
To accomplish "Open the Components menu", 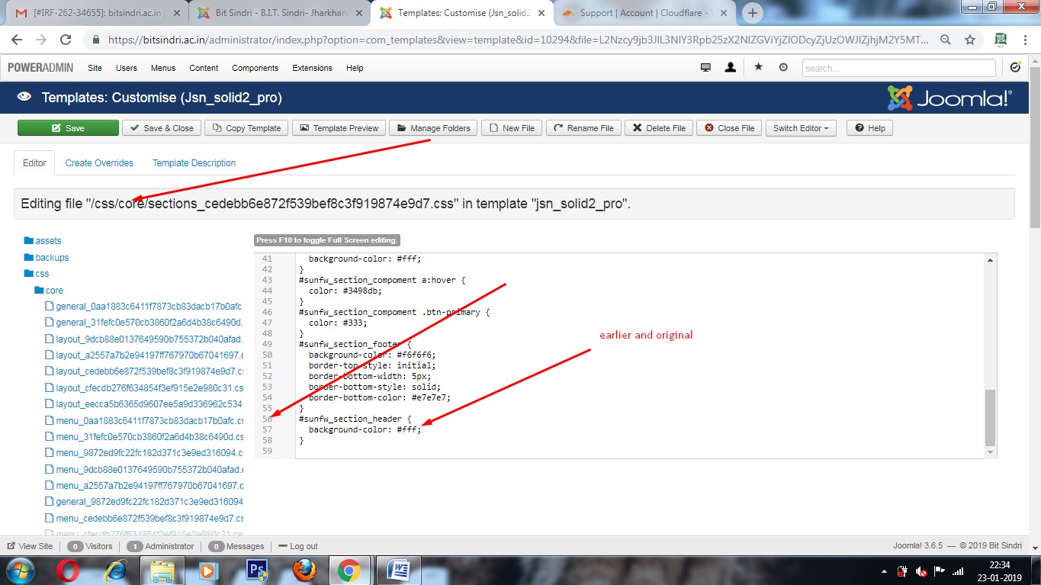I will (x=255, y=68).
